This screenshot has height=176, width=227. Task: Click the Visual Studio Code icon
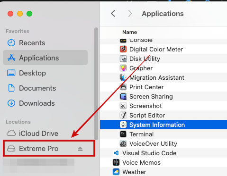(x=116, y=153)
